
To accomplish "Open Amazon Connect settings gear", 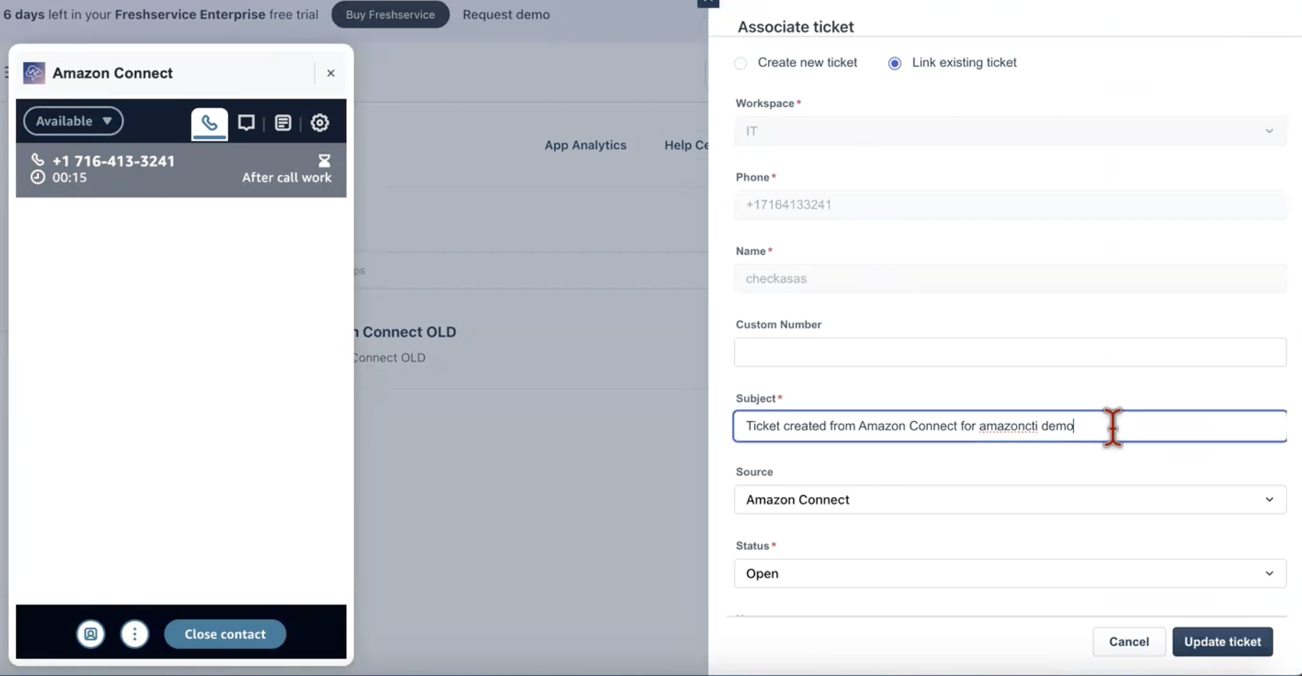I will tap(319, 123).
